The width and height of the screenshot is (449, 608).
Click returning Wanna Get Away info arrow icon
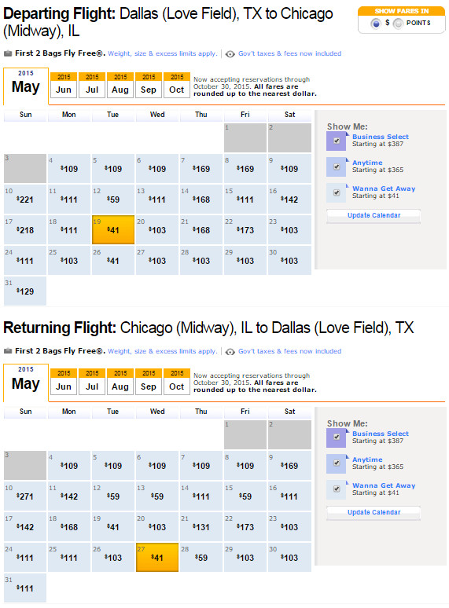(x=348, y=483)
